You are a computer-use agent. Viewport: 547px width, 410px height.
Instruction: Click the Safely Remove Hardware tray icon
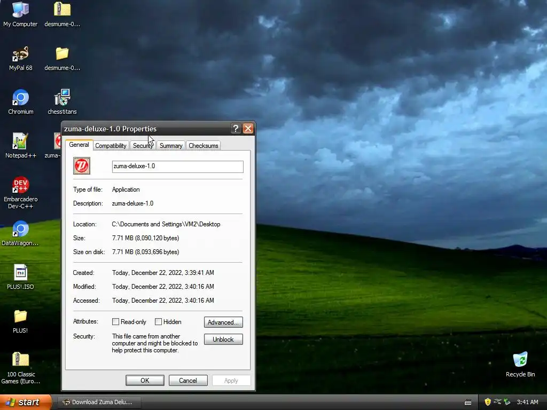tap(497, 402)
